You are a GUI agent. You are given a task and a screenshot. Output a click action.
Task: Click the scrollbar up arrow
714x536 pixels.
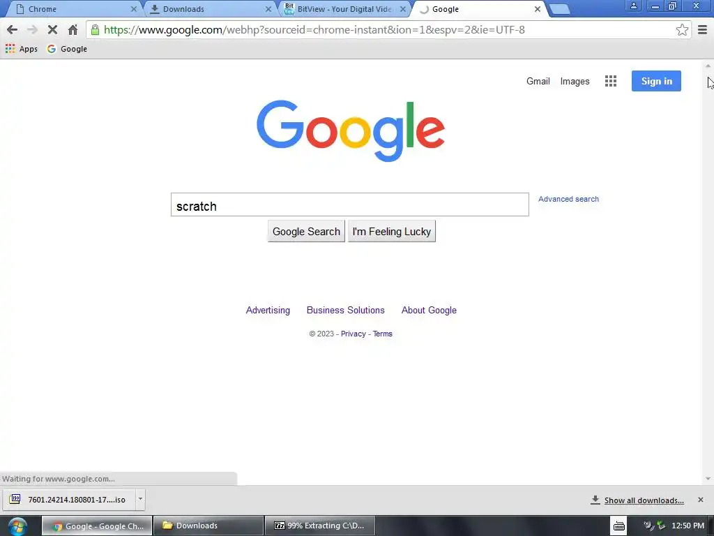point(708,66)
